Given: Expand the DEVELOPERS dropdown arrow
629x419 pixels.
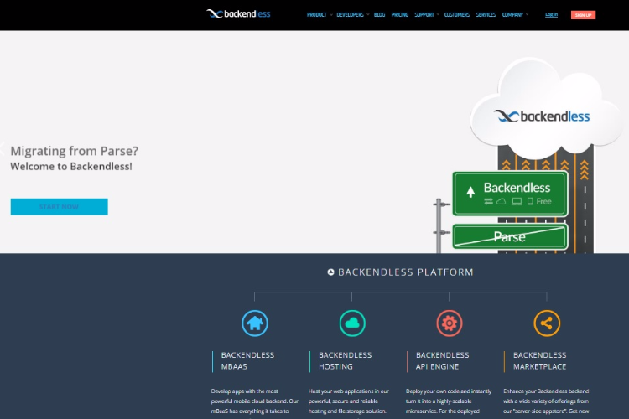Looking at the screenshot, I should [368, 15].
